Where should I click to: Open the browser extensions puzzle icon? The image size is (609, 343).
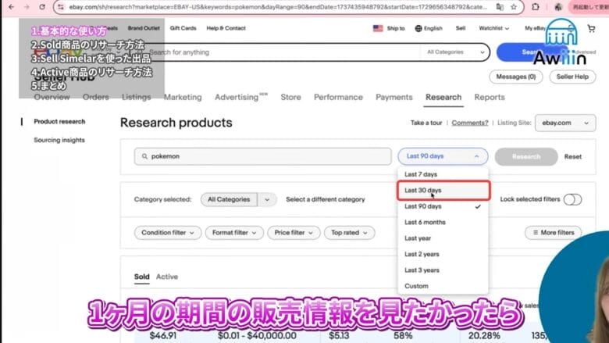point(535,7)
